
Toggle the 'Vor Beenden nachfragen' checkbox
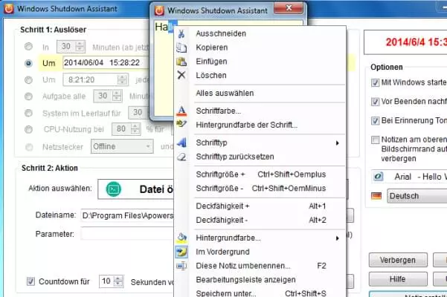click(x=375, y=102)
